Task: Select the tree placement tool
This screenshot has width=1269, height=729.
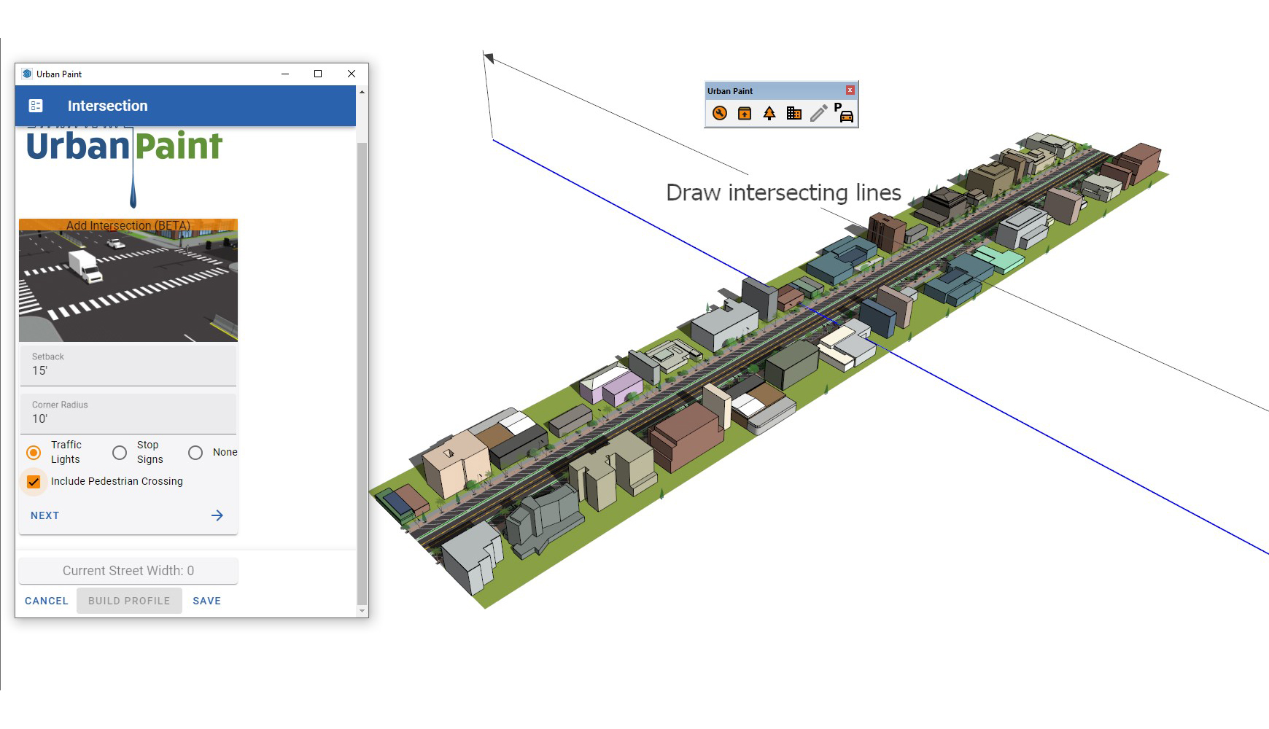Action: click(769, 113)
